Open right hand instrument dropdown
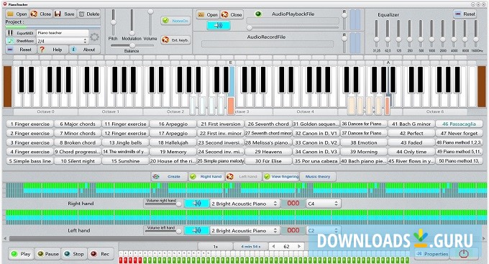Screen dimensions: 489x264 (x=244, y=204)
